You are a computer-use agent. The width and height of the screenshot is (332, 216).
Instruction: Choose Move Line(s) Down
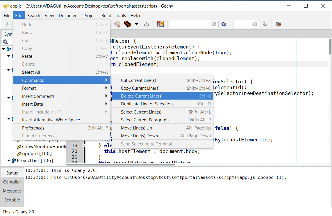pos(163,136)
